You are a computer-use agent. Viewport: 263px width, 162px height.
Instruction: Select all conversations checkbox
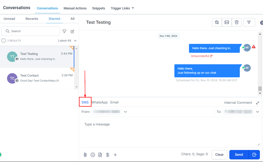point(4,40)
